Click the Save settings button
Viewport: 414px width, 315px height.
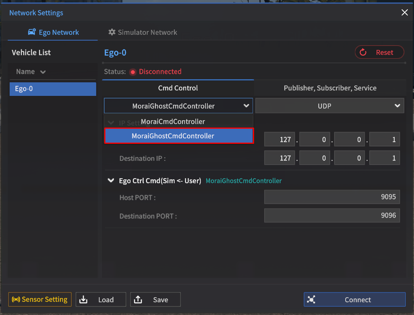coord(155,300)
